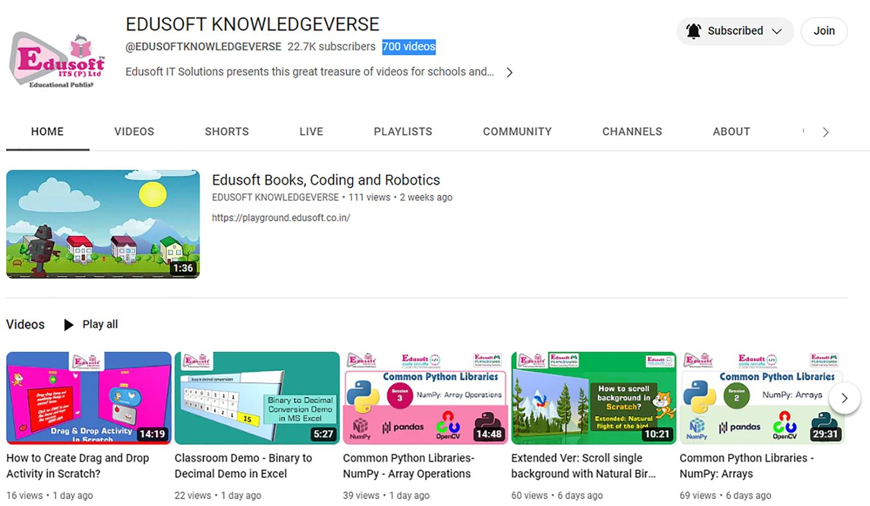This screenshot has width=870, height=506.
Task: Click the tab bar next arrow
Action: 825,132
